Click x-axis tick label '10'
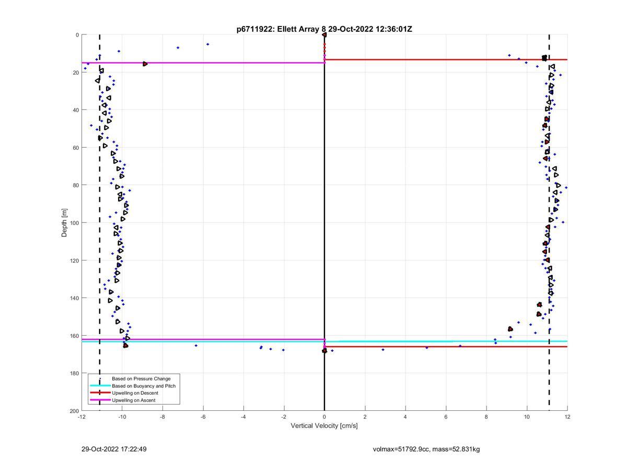627x462 pixels. 527,417
